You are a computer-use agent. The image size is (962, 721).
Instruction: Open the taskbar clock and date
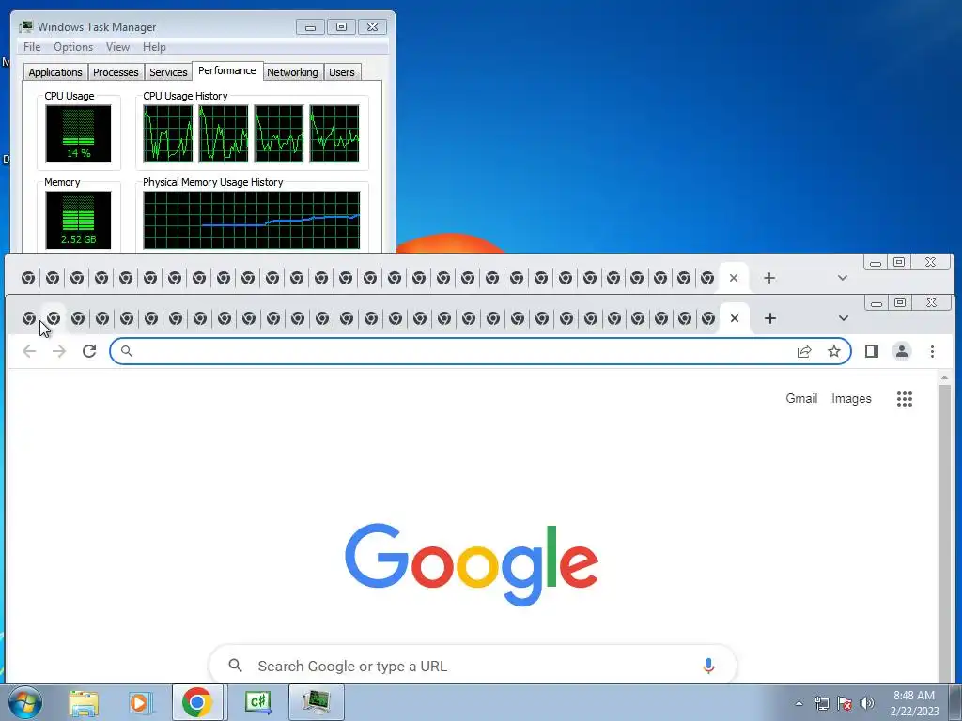pos(914,703)
